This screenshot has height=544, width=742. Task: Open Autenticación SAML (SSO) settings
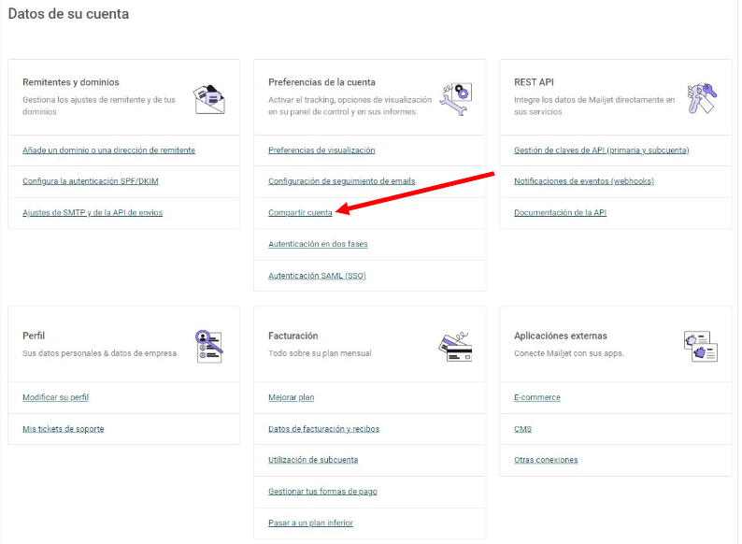(317, 276)
